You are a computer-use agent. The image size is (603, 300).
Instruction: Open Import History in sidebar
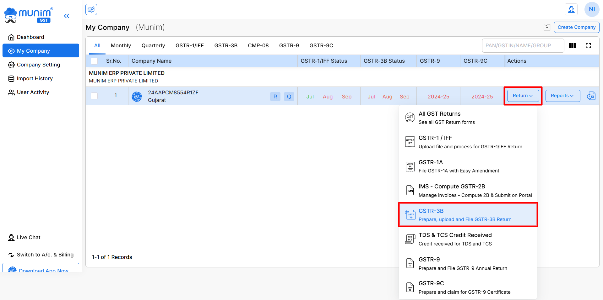coord(41,78)
